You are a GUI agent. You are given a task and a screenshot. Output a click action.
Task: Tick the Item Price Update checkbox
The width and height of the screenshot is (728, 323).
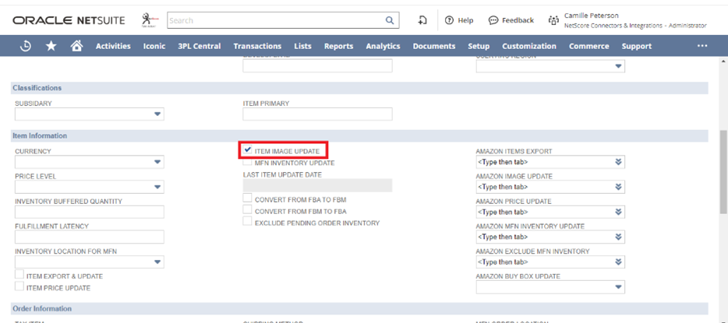tap(19, 288)
